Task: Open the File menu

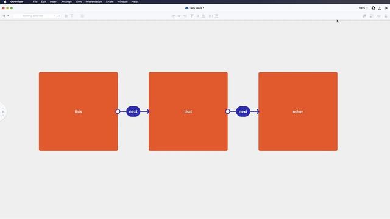Action: [35, 2]
